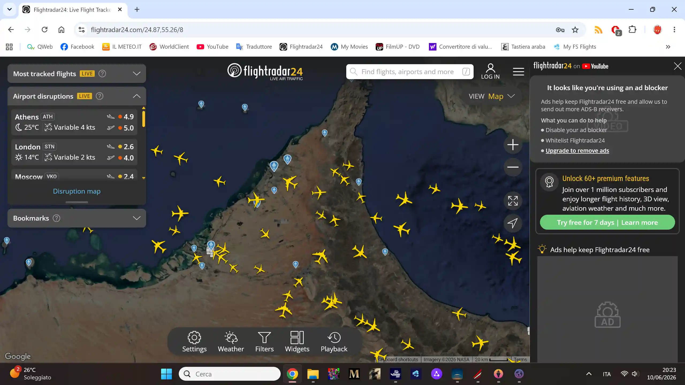The image size is (685, 385).
Task: View site information for flightradar24.com
Action: pyautogui.click(x=81, y=30)
